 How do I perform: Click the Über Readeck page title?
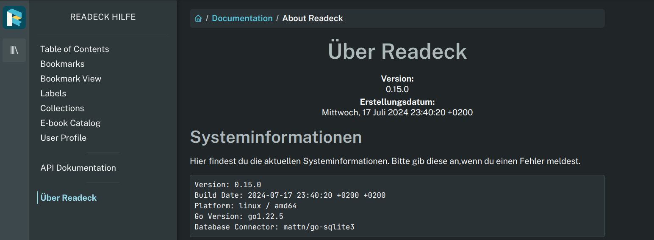coord(397,51)
